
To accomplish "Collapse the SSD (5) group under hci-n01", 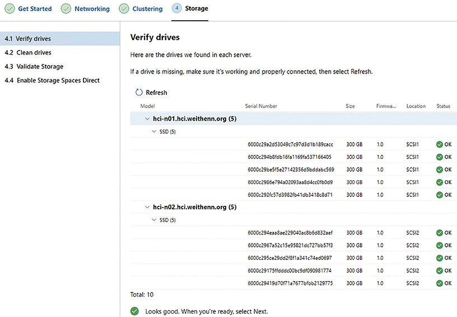I will tap(154, 132).
